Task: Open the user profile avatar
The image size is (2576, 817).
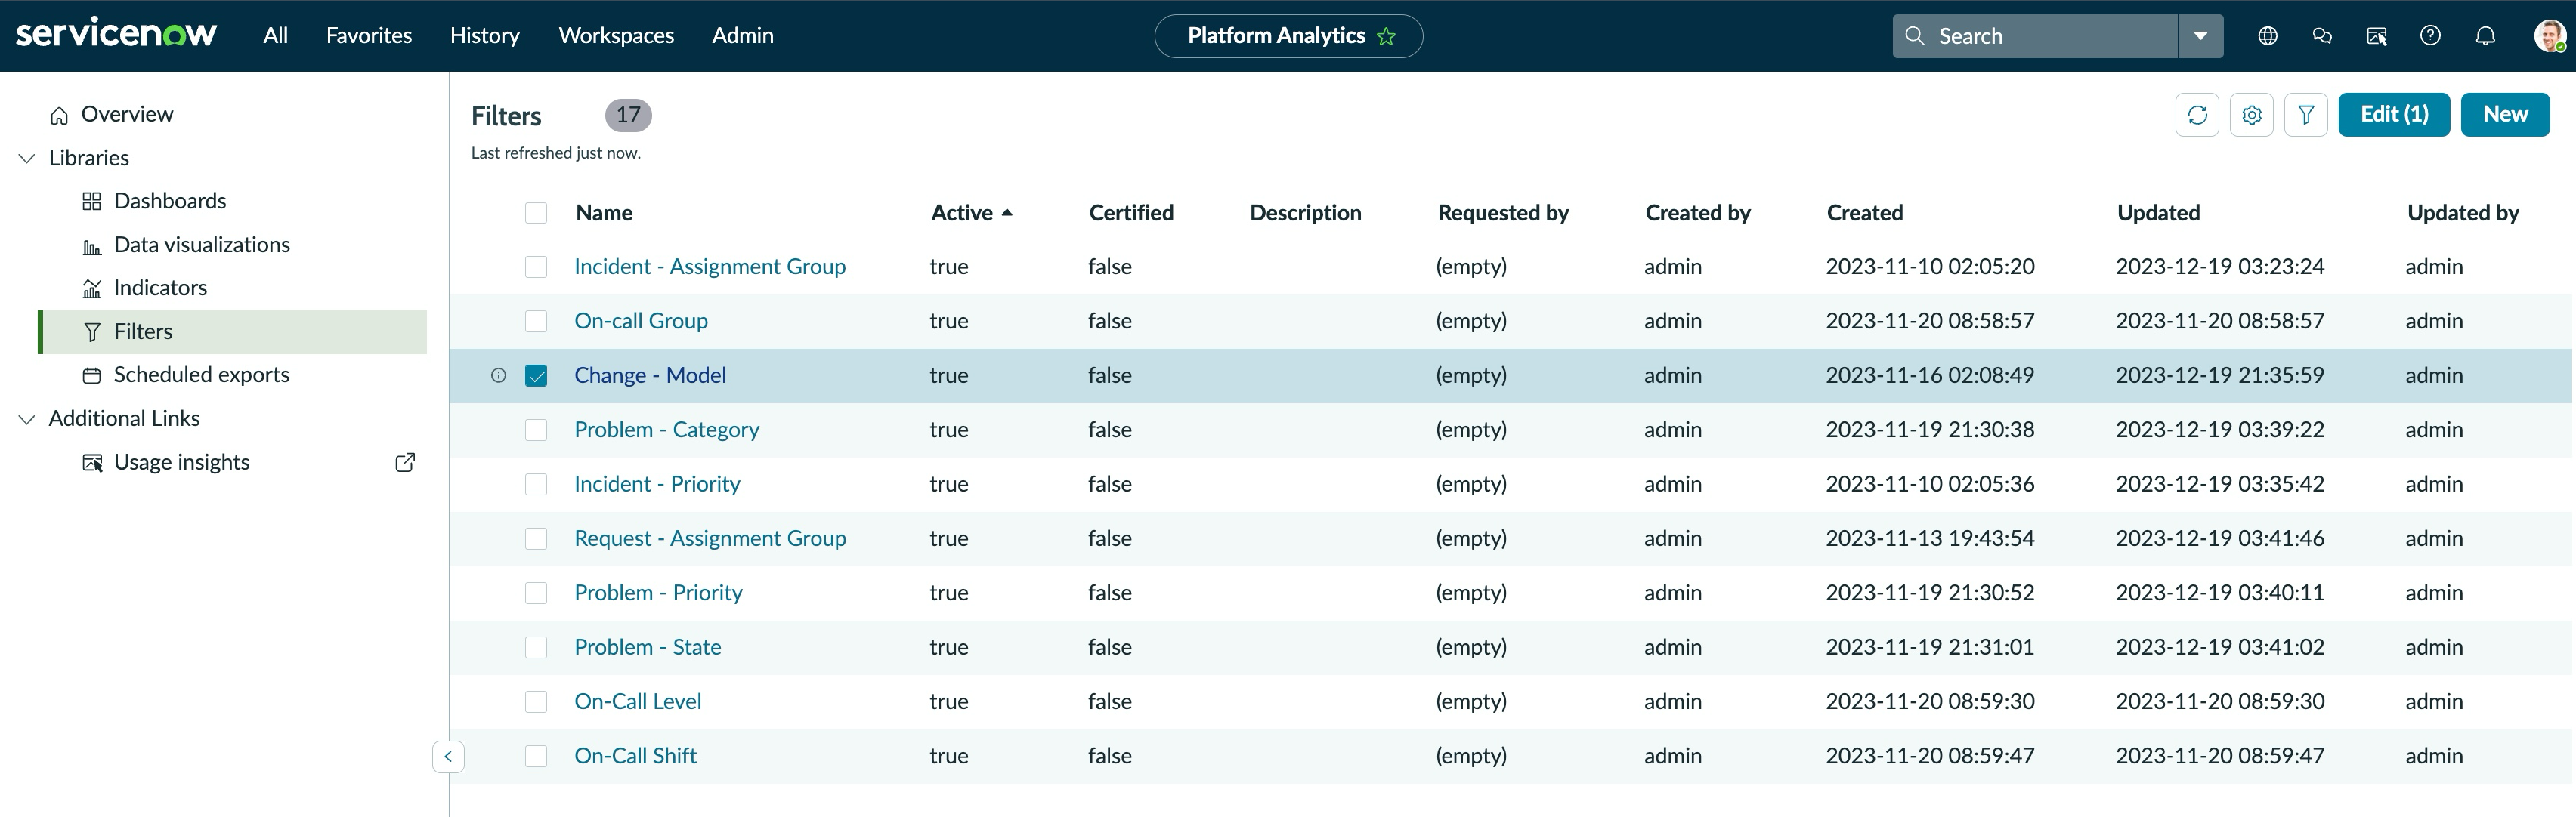Action: point(2550,36)
